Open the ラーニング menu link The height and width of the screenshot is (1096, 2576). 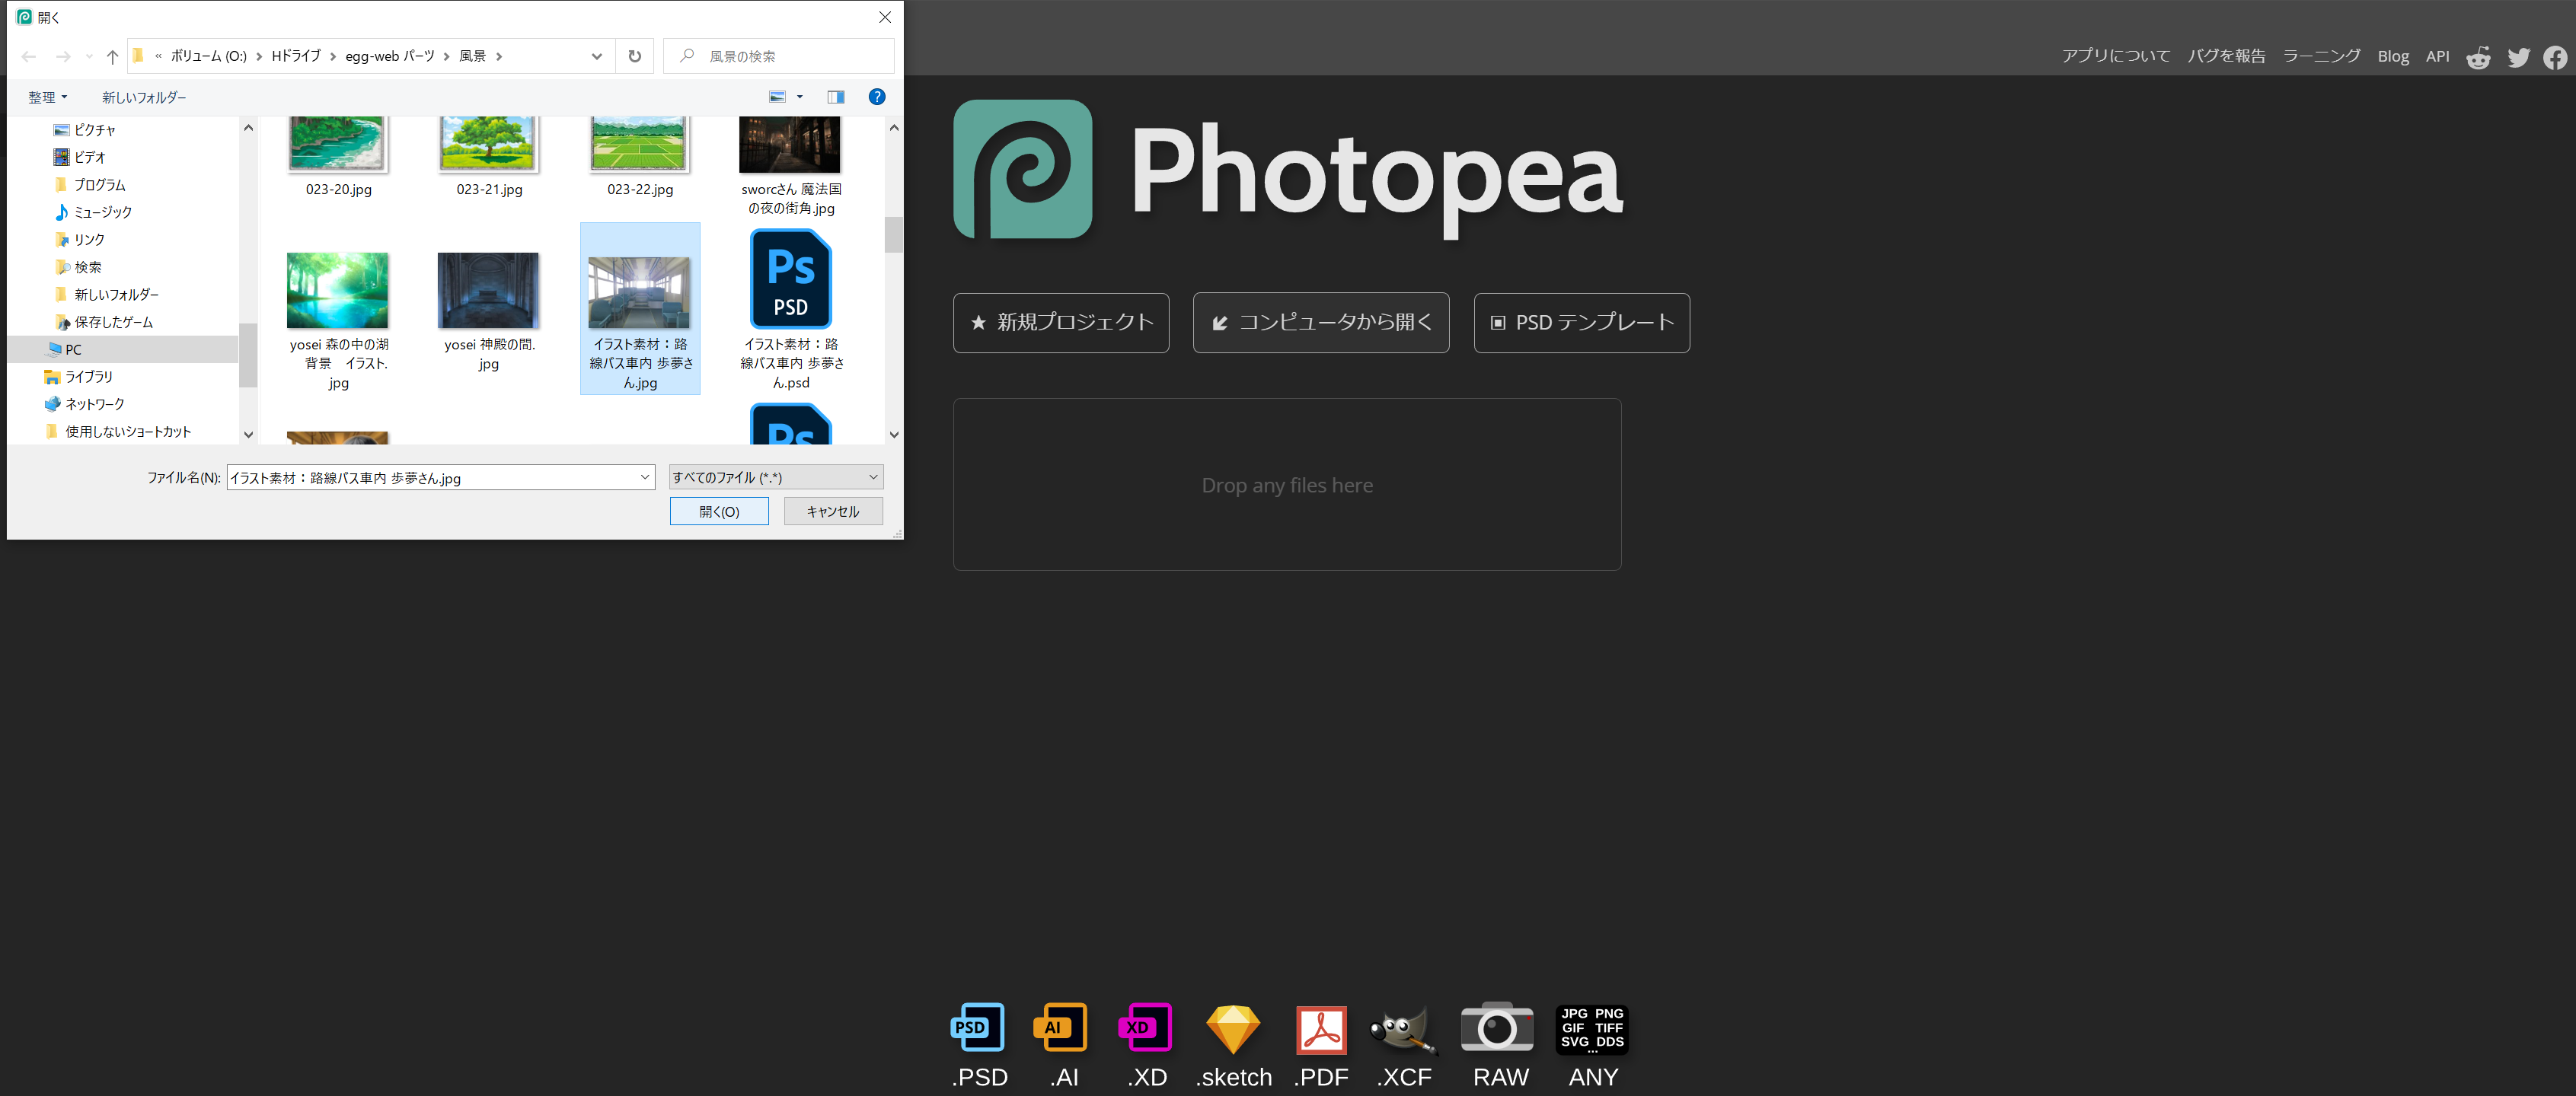coord(2321,56)
